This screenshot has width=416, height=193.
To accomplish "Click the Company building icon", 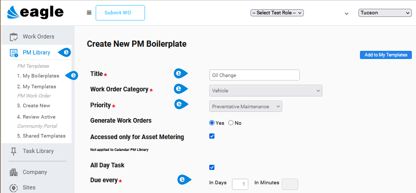I will [x=13, y=172].
